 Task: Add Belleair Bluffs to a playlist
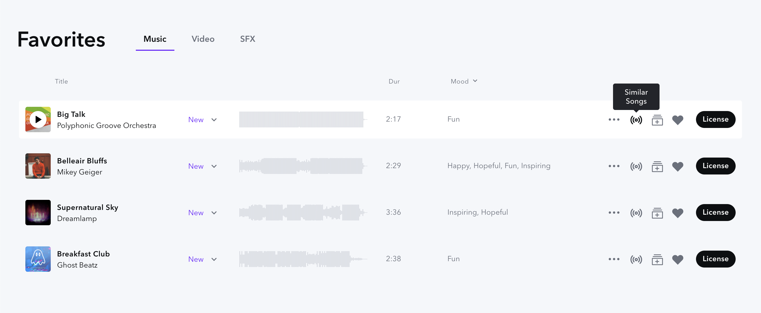click(x=657, y=166)
